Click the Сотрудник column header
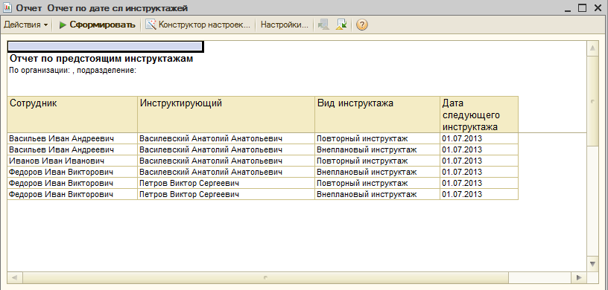The image size is (608, 290). [x=72, y=115]
